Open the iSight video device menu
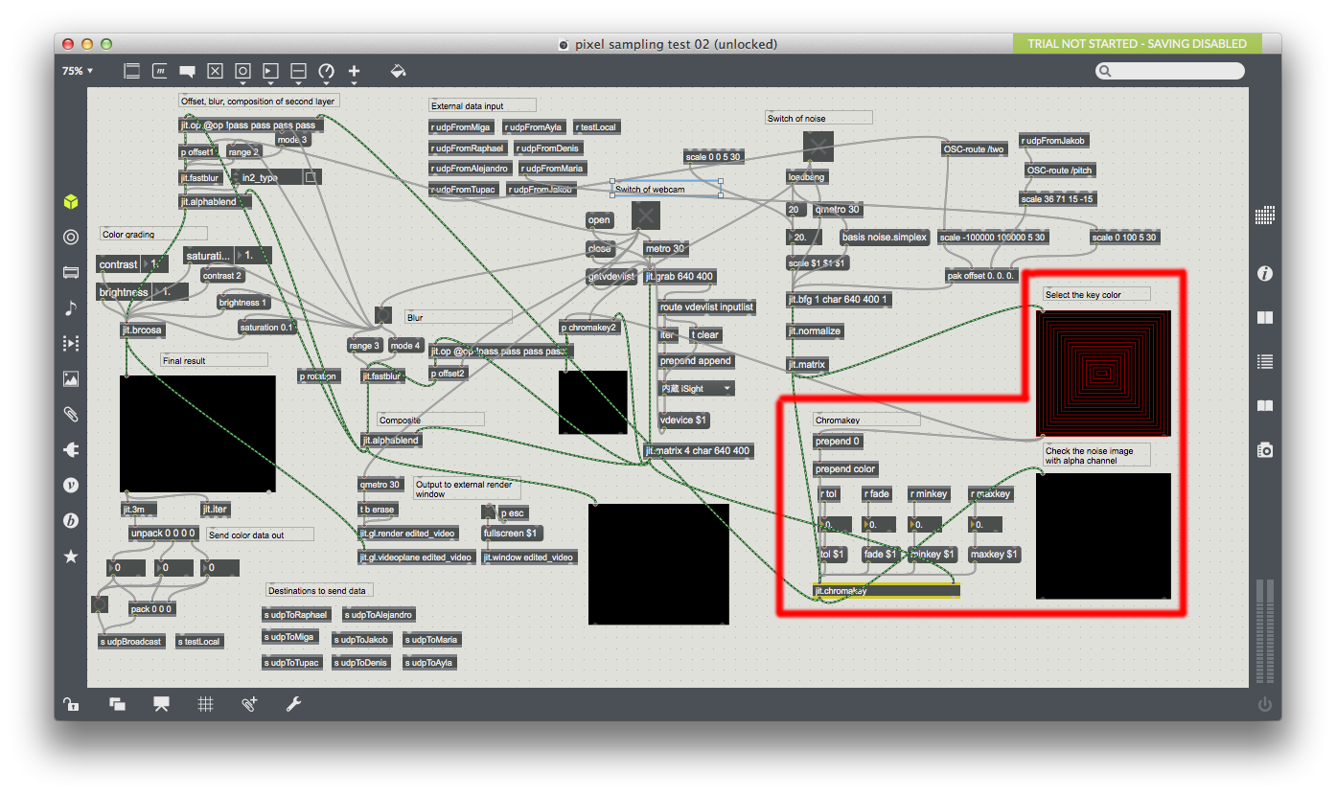1336x796 pixels. click(x=697, y=389)
